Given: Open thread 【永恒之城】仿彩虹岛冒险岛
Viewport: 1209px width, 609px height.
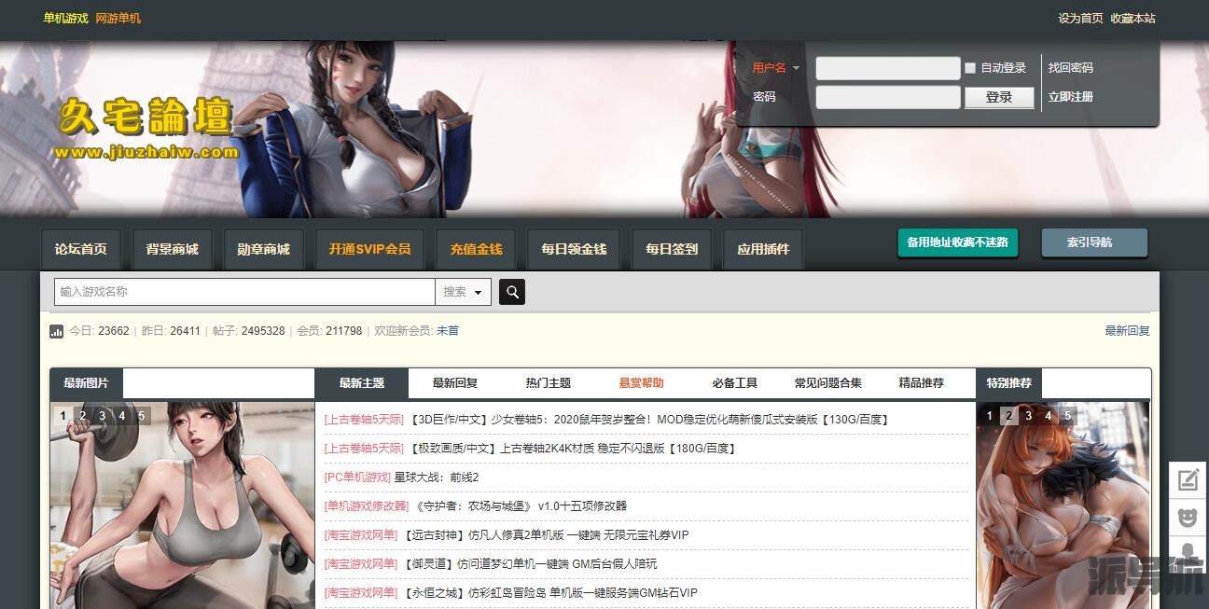Looking at the screenshot, I should [549, 593].
